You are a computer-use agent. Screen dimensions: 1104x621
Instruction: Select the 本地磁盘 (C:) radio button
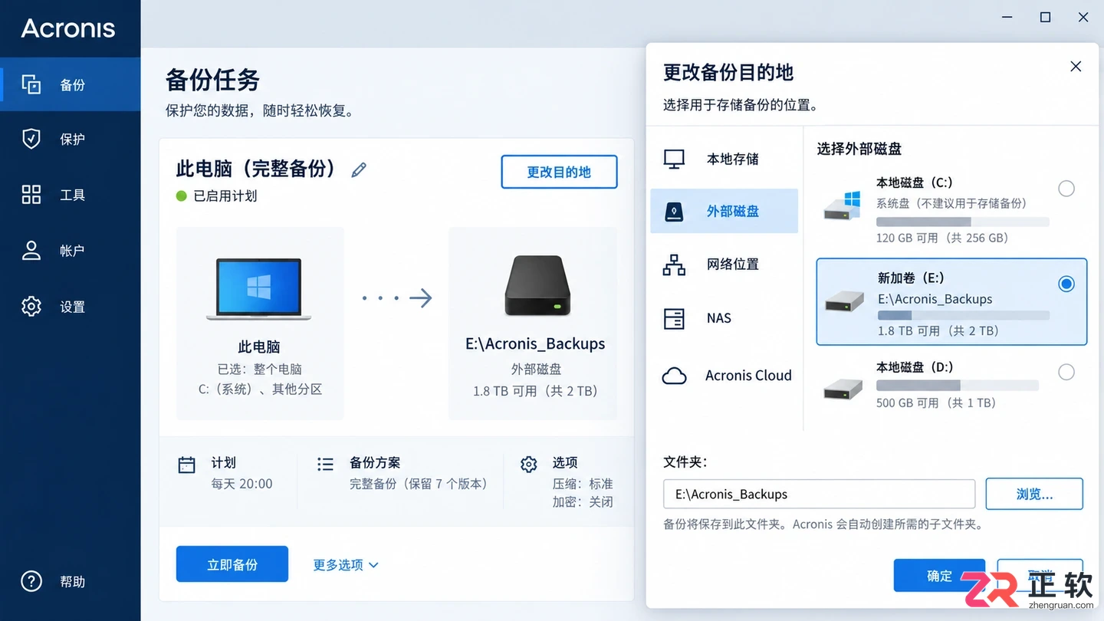(1066, 189)
